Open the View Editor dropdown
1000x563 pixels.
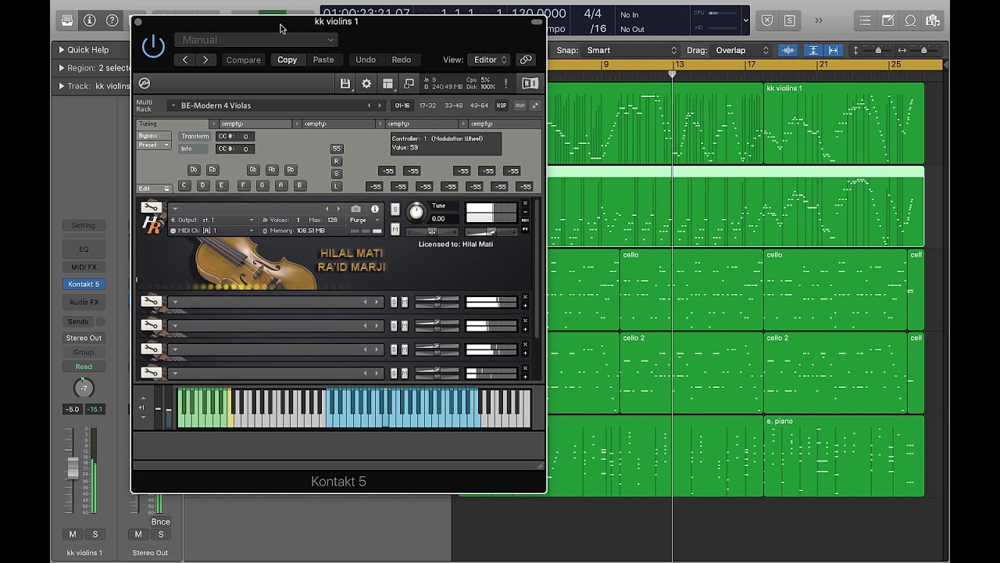click(490, 59)
